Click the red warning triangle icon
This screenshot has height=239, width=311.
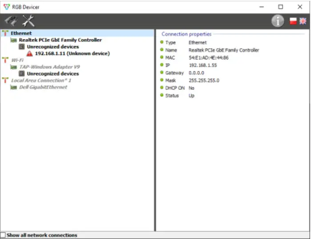(29, 53)
